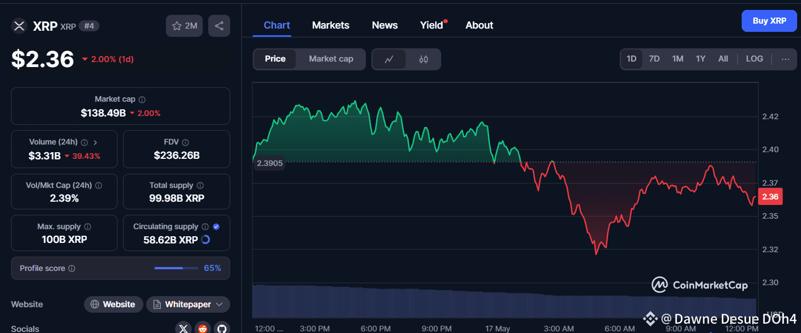This screenshot has height=333, width=801.
Task: Select the 1D time range
Action: tap(631, 59)
